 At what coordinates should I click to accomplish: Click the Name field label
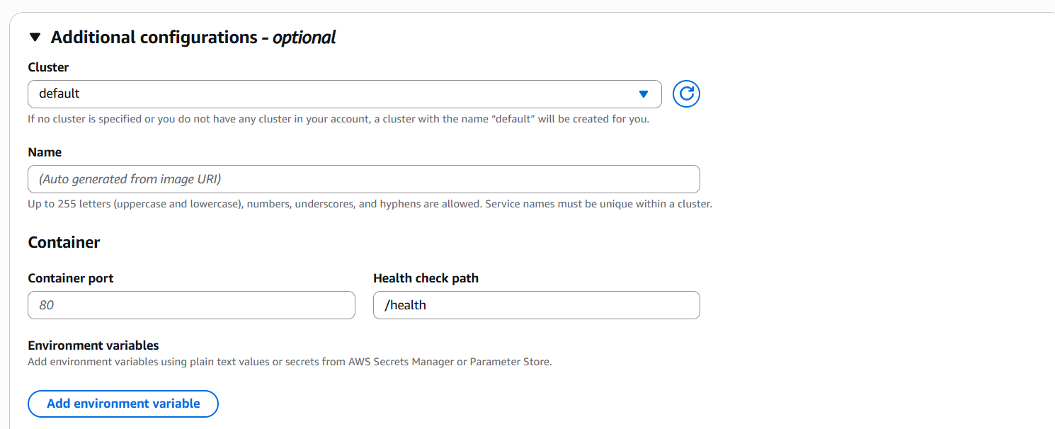tap(45, 152)
